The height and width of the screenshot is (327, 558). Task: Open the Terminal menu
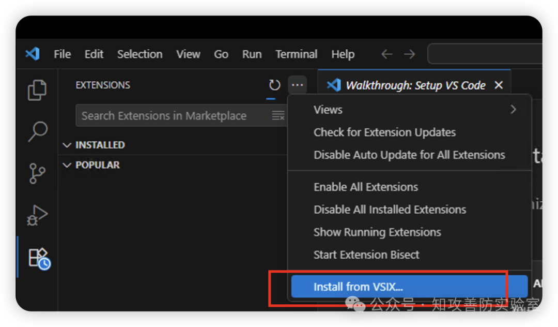297,54
